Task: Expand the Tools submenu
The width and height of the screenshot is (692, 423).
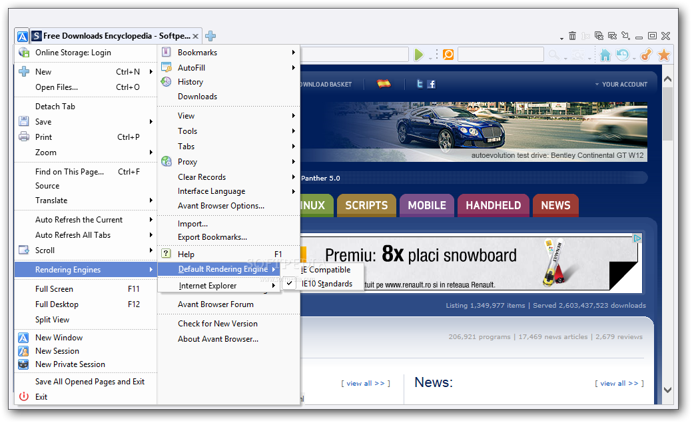Action: tap(294, 131)
